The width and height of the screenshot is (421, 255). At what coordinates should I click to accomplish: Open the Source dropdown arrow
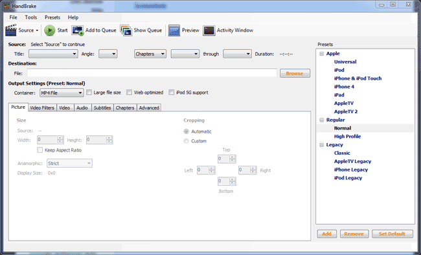coord(37,30)
